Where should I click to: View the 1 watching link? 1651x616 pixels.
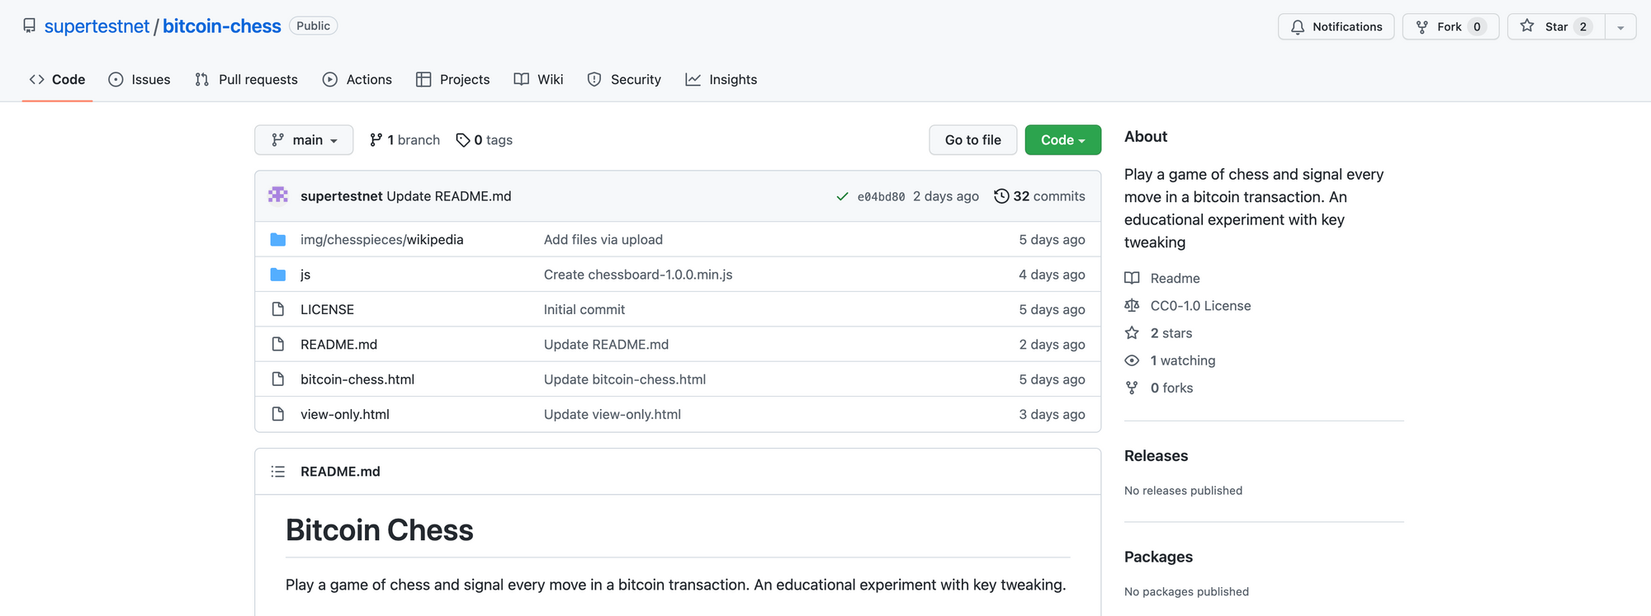click(1170, 360)
